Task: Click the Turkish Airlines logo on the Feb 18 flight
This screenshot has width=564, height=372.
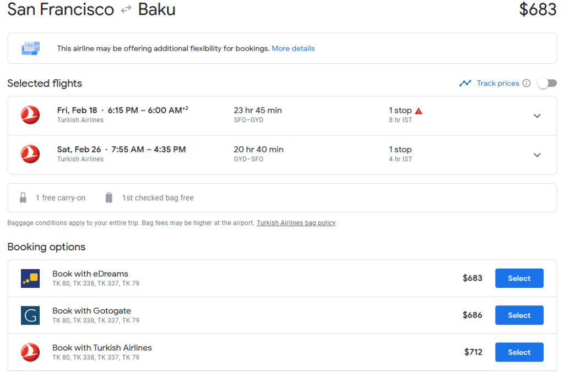Action: click(x=30, y=115)
